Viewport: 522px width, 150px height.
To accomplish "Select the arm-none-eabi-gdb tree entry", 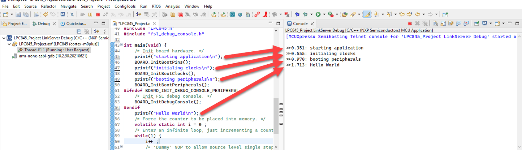I will point(50,56).
